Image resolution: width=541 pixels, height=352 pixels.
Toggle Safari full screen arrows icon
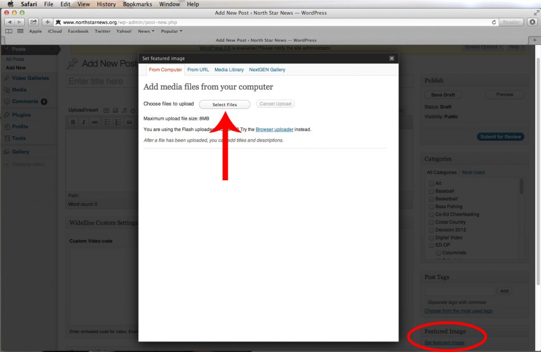536,13
